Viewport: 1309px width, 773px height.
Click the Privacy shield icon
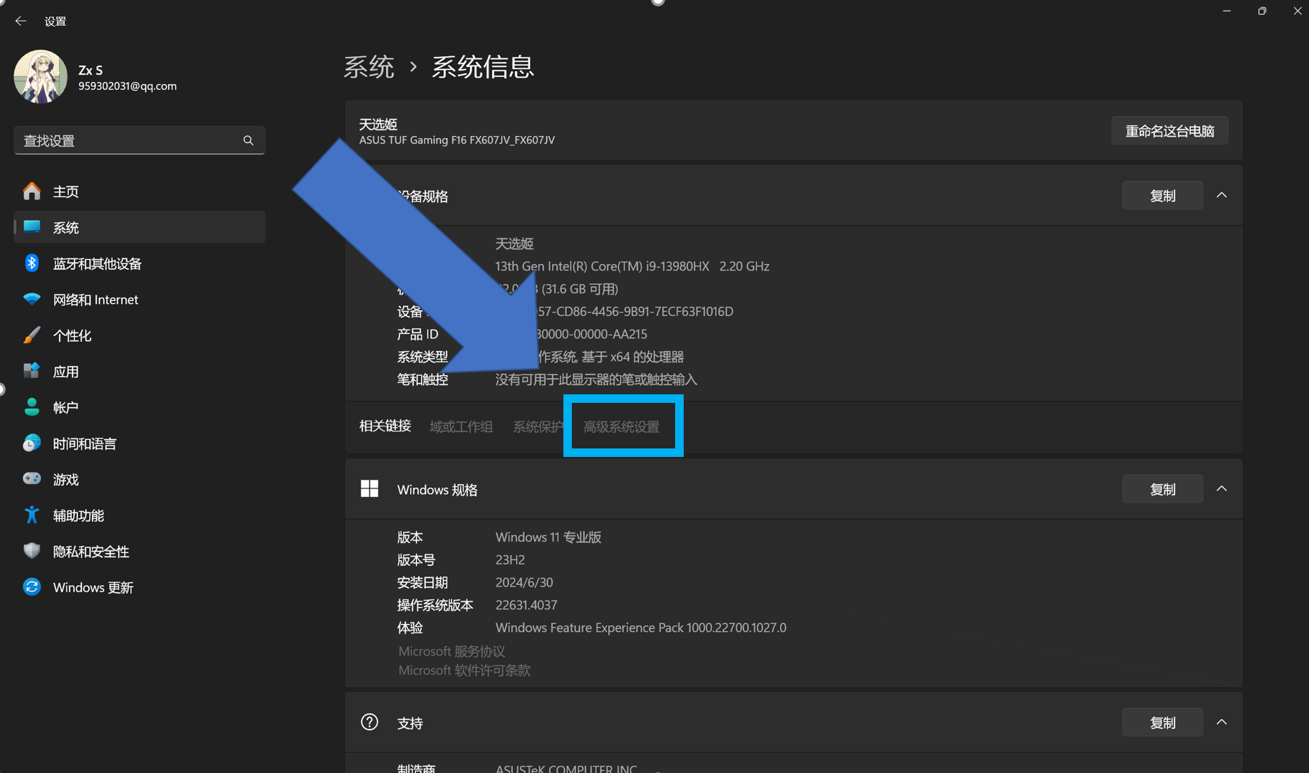31,551
